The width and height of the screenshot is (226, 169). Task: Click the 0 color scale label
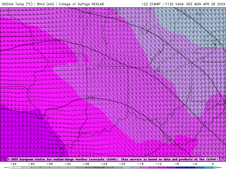point(213,164)
